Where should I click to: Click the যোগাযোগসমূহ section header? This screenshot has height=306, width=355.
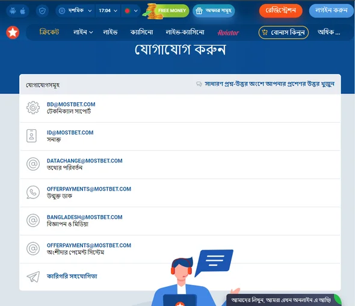point(43,85)
